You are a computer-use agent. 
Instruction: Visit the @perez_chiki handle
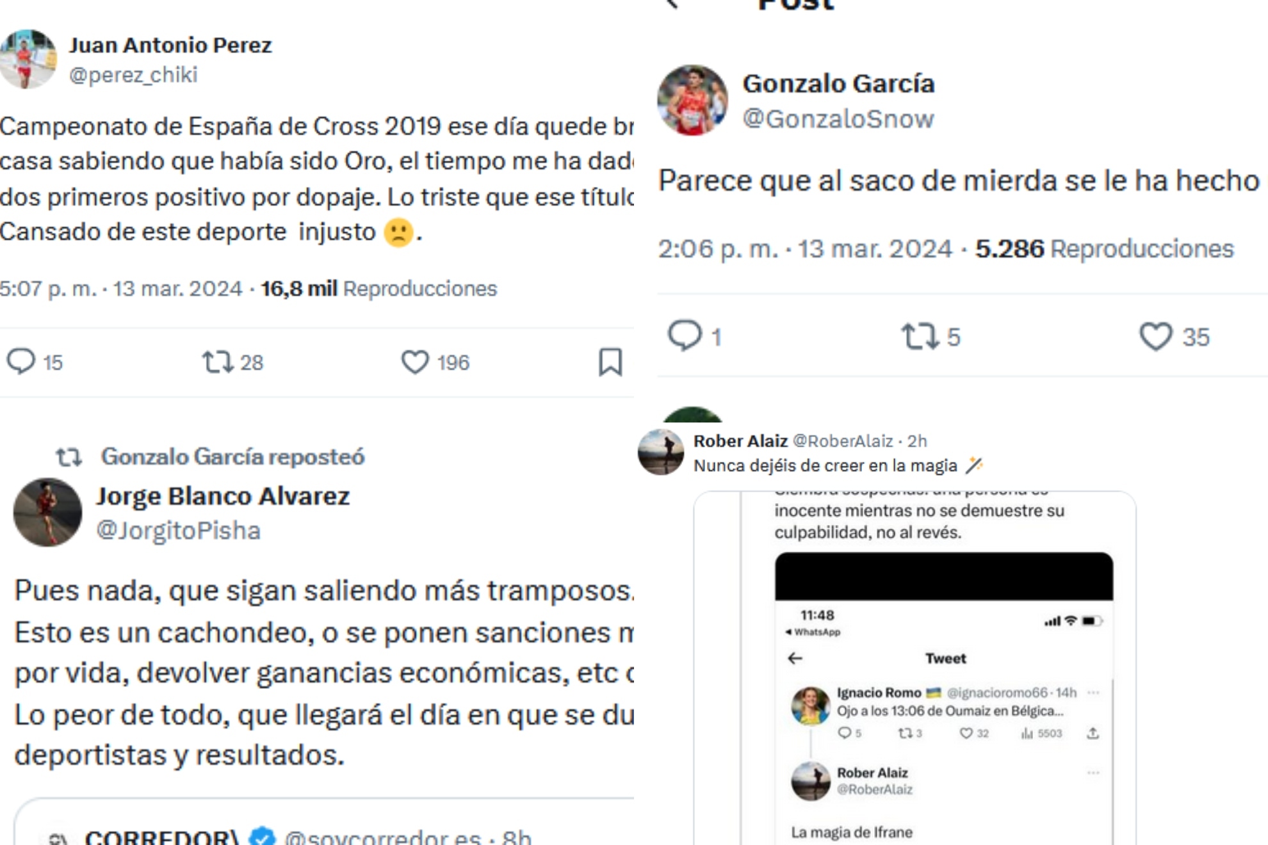point(133,75)
